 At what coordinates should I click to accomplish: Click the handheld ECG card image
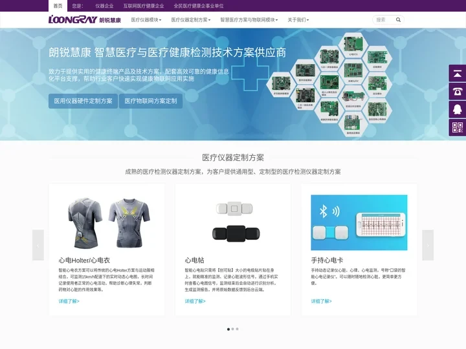(359, 222)
